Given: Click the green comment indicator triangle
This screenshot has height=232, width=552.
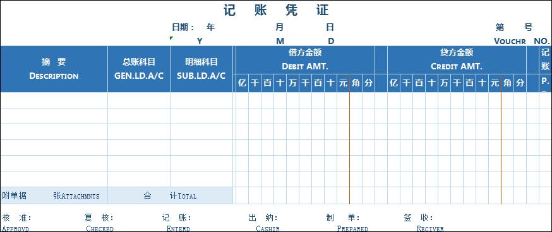Looking at the screenshot, I should (171, 38).
